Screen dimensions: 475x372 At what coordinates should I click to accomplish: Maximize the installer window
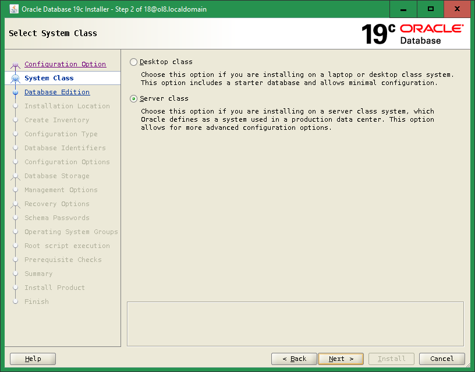[431, 9]
